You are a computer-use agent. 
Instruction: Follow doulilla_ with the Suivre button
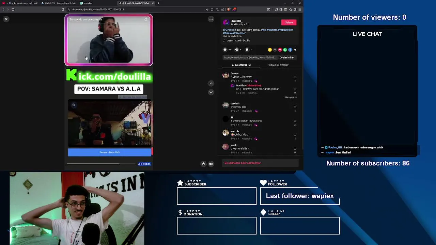(x=289, y=22)
